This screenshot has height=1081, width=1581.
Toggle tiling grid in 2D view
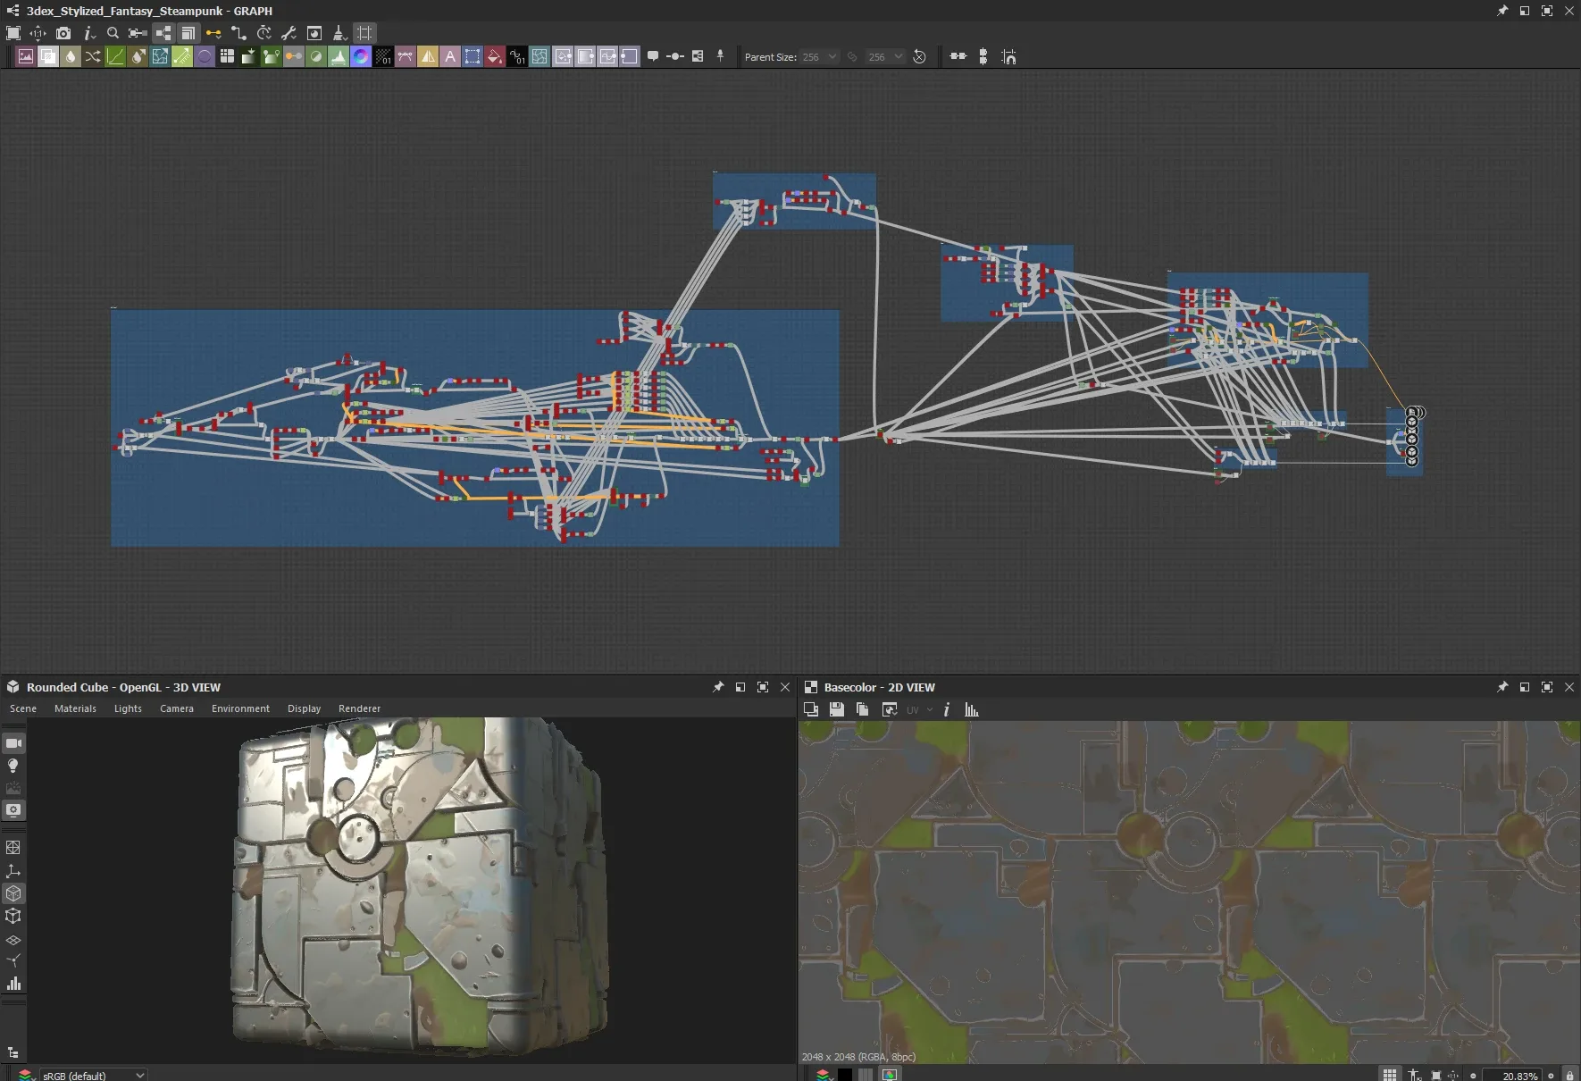point(1390,1075)
